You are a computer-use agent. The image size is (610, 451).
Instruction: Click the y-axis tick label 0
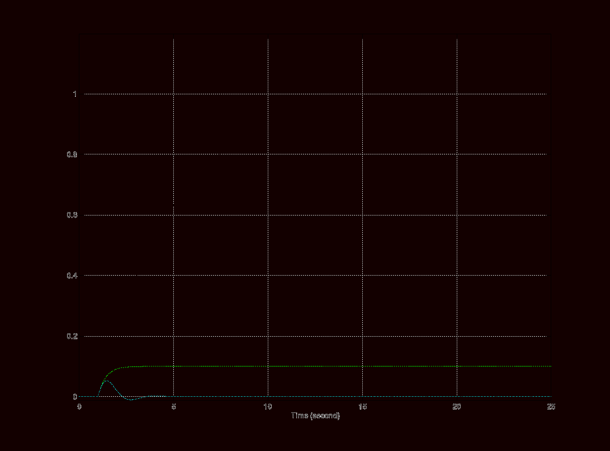pos(75,397)
